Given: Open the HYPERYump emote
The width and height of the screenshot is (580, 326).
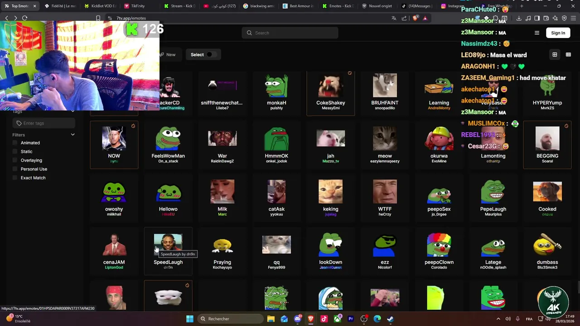Looking at the screenshot, I should pos(547,93).
